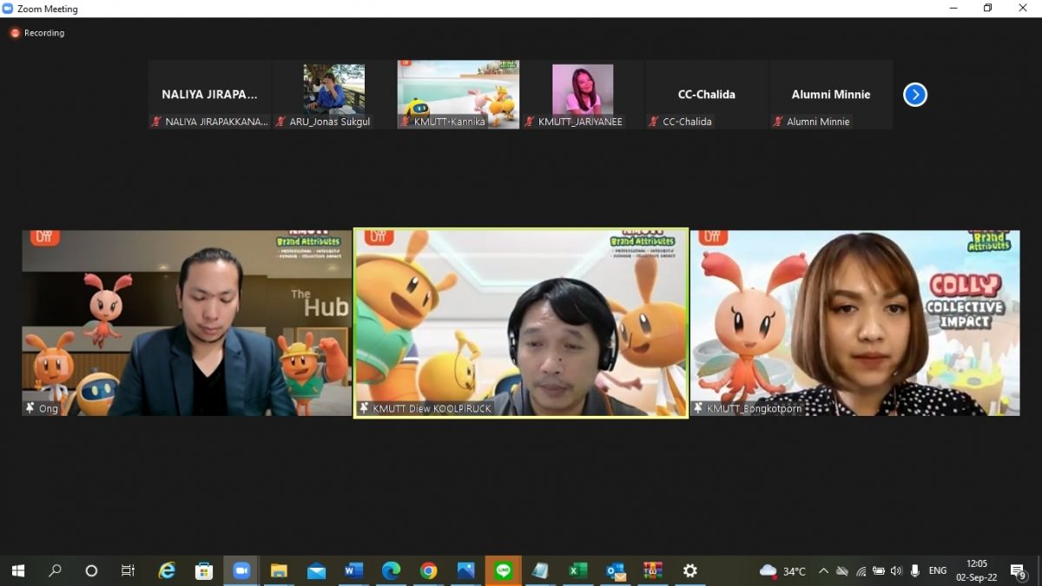
Task: Select CC-Chalida participant tile
Action: pyautogui.click(x=707, y=95)
